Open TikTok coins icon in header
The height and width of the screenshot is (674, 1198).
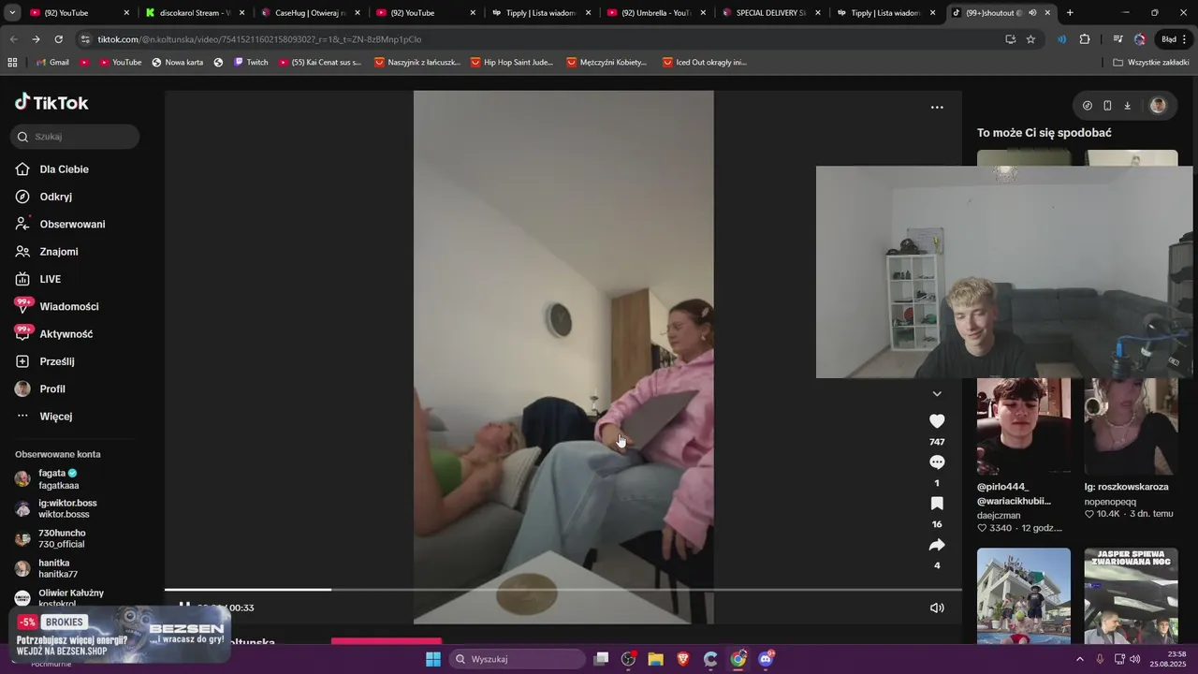pos(1087,106)
